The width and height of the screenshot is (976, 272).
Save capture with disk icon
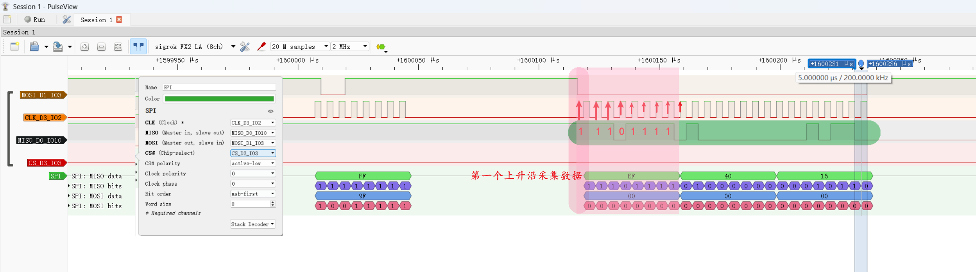(x=58, y=47)
